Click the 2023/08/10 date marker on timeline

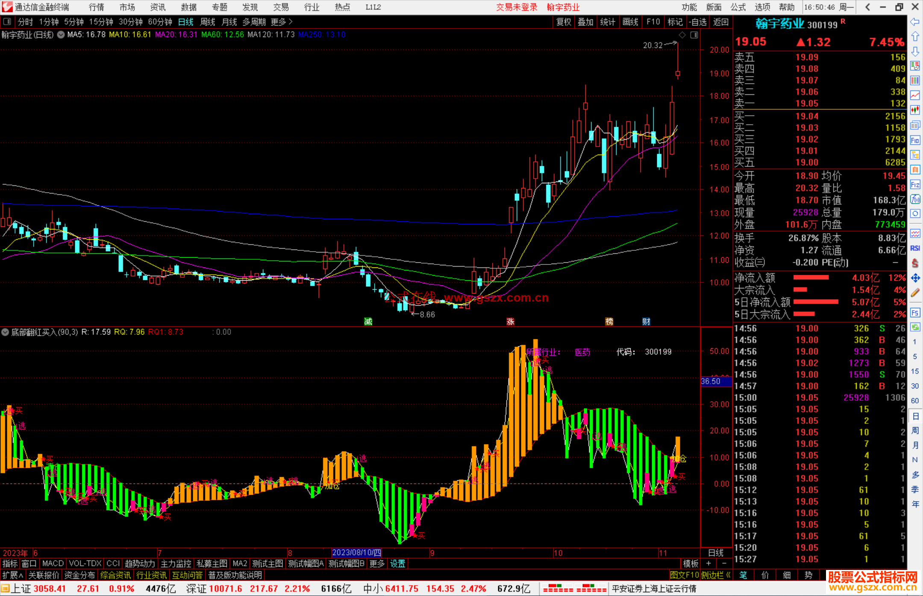click(x=356, y=553)
